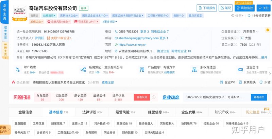Click the email icon beside shazhaoqiang@mychery.com
The image size is (272, 139).
[x=116, y=38]
